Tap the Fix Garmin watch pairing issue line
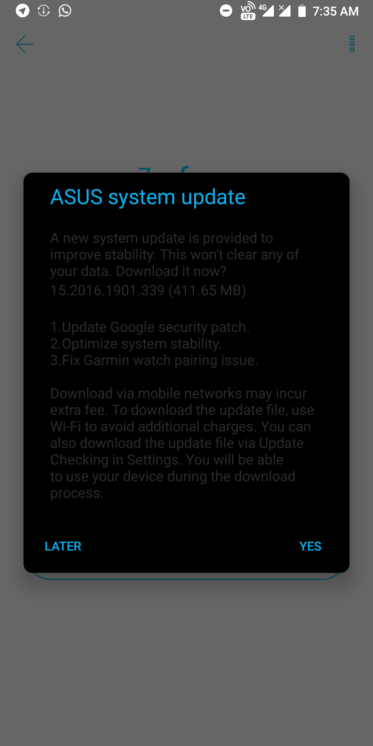The height and width of the screenshot is (746, 373). (x=154, y=361)
